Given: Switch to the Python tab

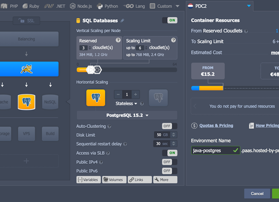Looking at the screenshot, I should [107, 6].
